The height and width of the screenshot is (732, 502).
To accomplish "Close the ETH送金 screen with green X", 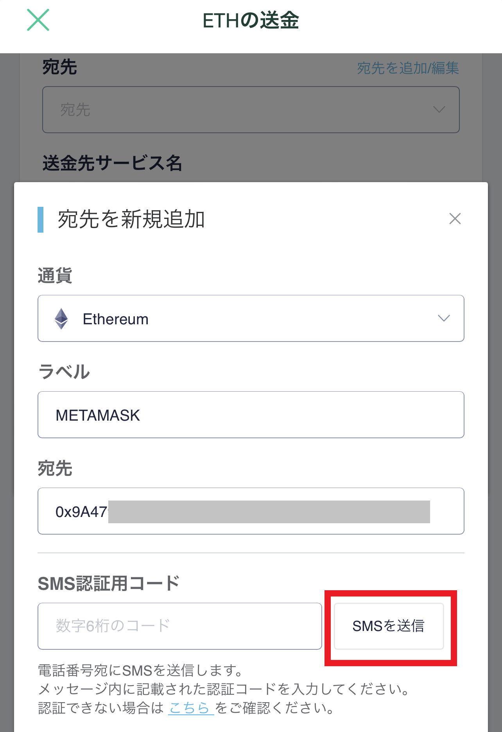I will 38,20.
